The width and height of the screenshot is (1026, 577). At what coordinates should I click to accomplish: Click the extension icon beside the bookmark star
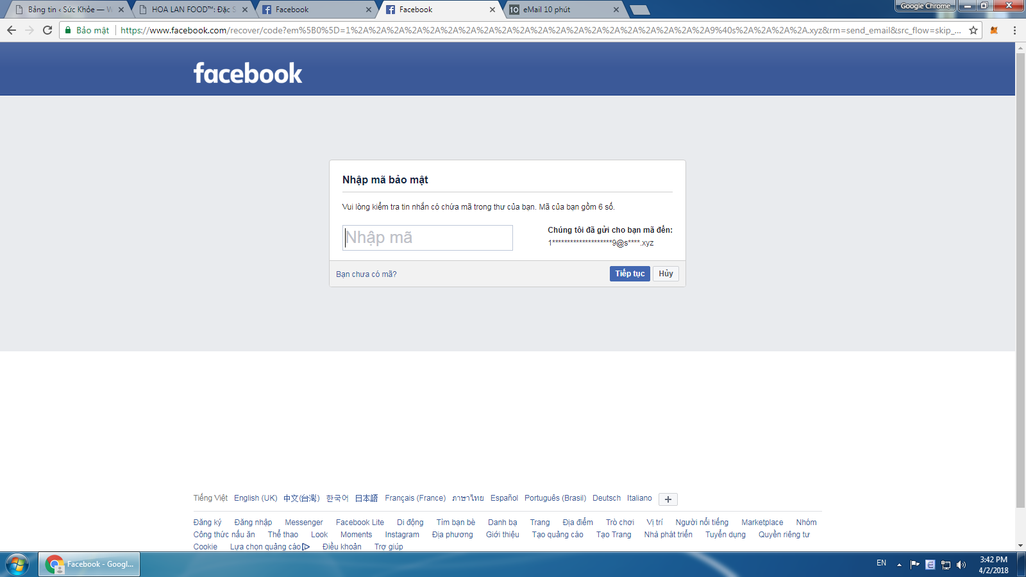click(x=994, y=30)
